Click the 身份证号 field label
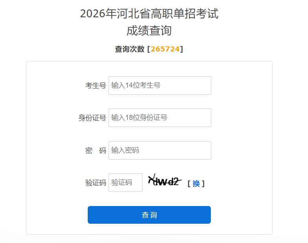308x243 pixels. click(x=92, y=118)
